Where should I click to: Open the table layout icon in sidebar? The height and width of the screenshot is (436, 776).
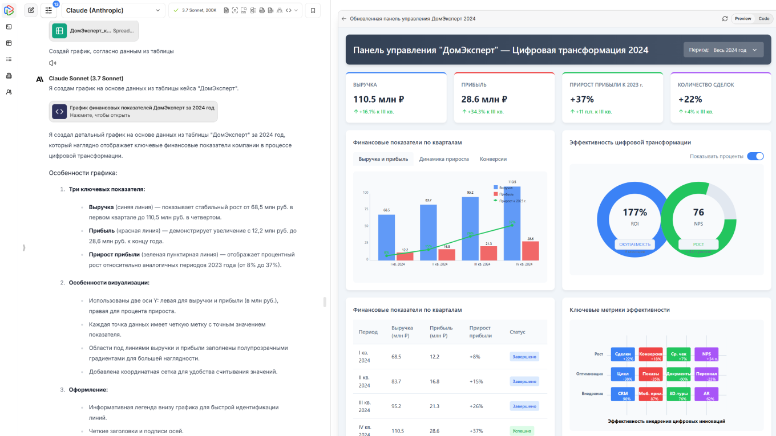(x=9, y=43)
